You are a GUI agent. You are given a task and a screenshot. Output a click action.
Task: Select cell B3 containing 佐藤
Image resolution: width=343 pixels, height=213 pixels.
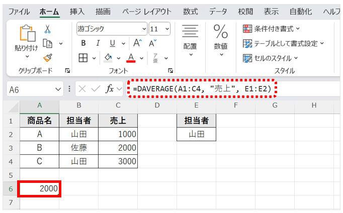click(x=79, y=148)
